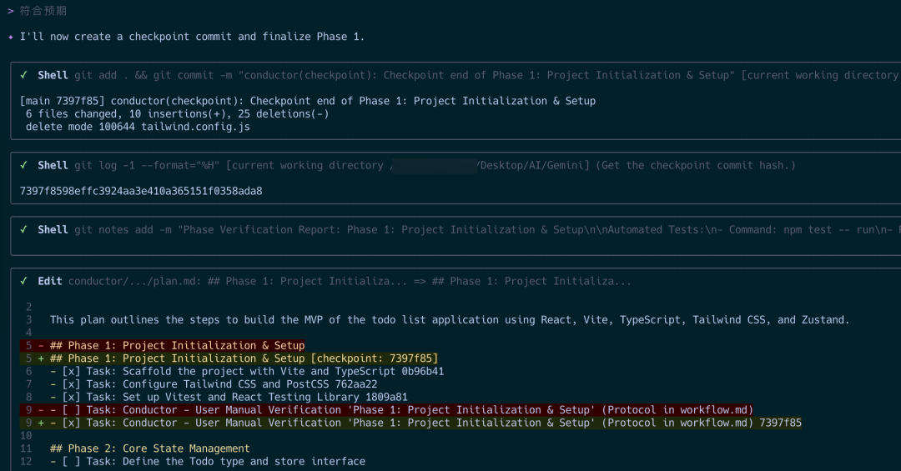Click the sparkle icon before the checkpoint commit message
This screenshot has height=471, width=901.
10,37
